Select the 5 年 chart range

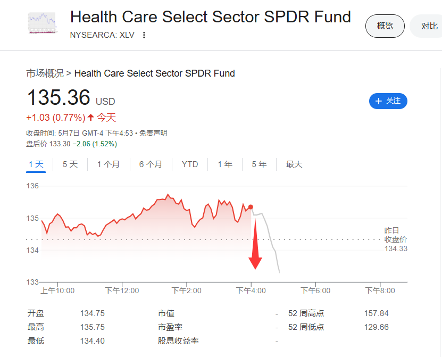coord(260,164)
